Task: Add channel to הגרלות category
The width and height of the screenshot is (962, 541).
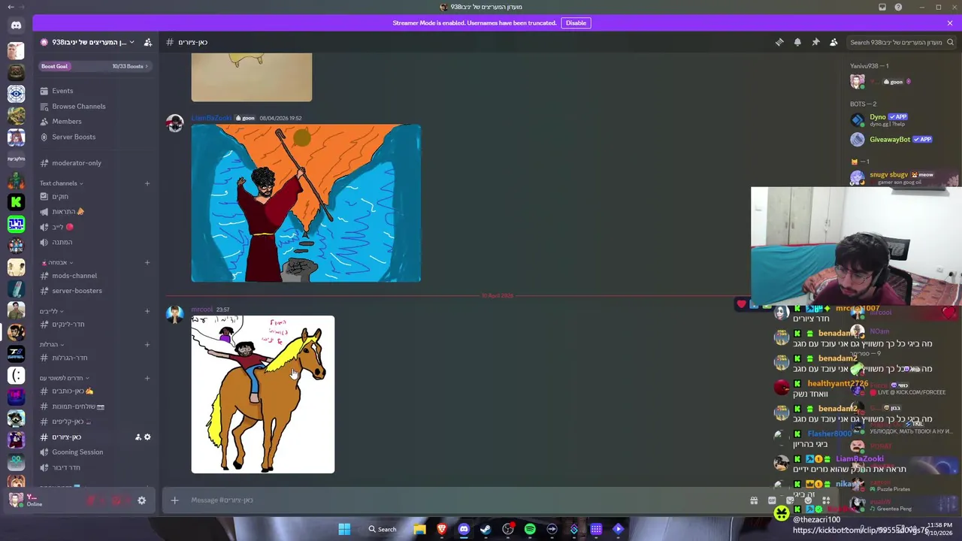Action: click(x=147, y=345)
